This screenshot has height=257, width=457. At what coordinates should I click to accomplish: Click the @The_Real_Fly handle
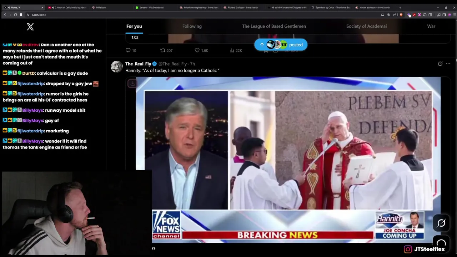point(173,64)
